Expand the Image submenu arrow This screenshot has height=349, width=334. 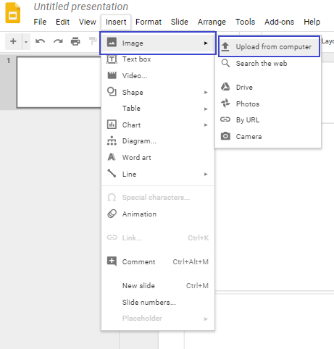tap(206, 43)
